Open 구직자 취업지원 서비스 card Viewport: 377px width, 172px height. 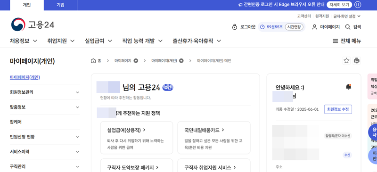pos(214,165)
